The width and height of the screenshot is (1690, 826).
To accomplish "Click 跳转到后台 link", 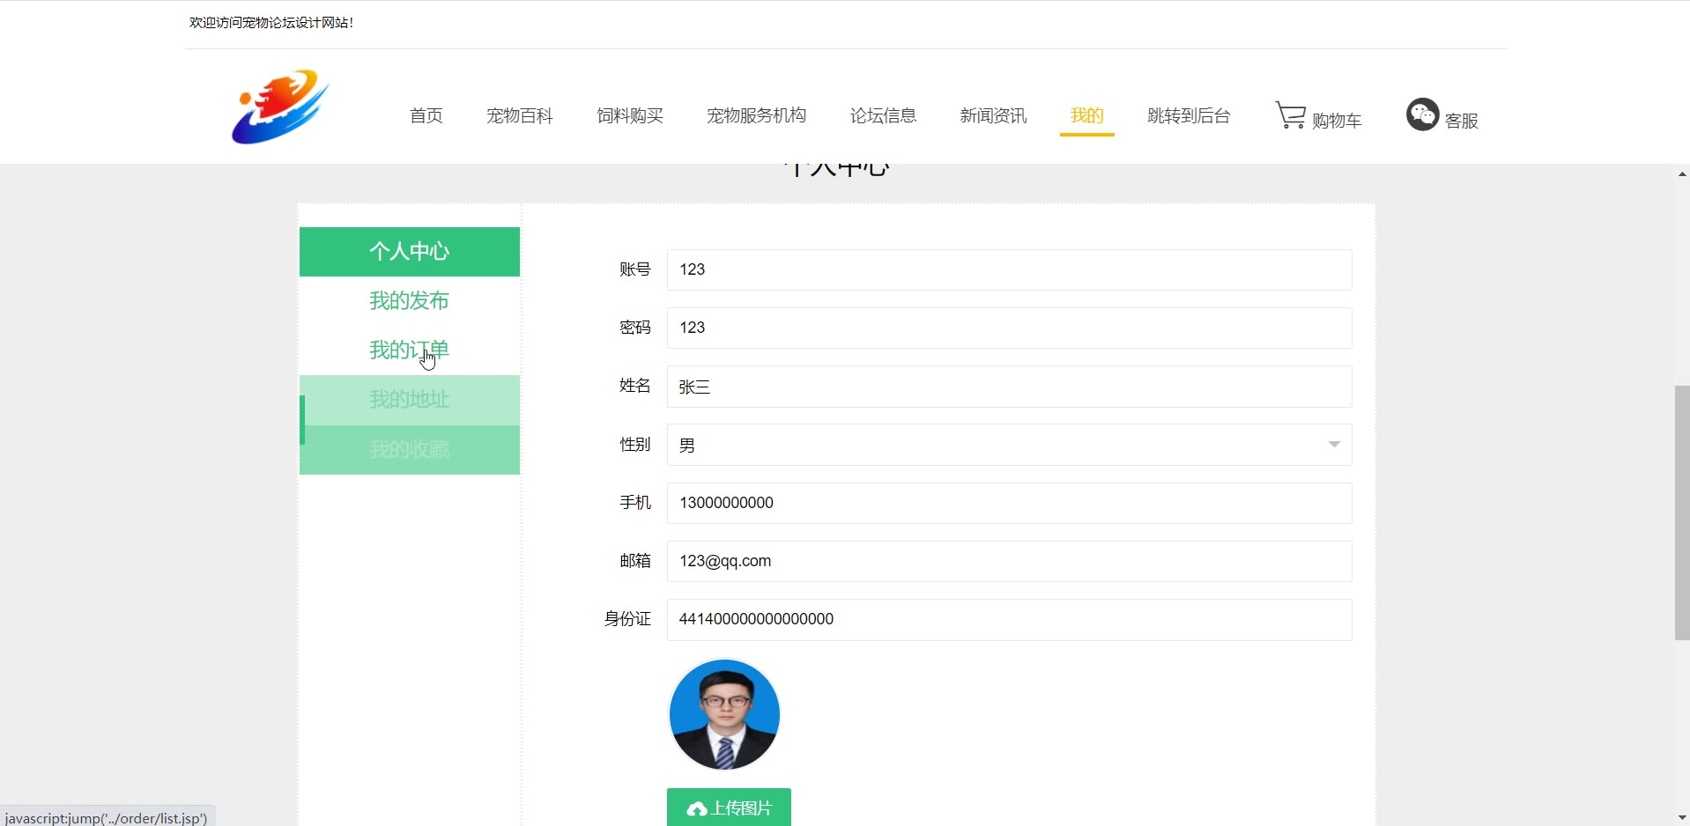I will click(1189, 115).
